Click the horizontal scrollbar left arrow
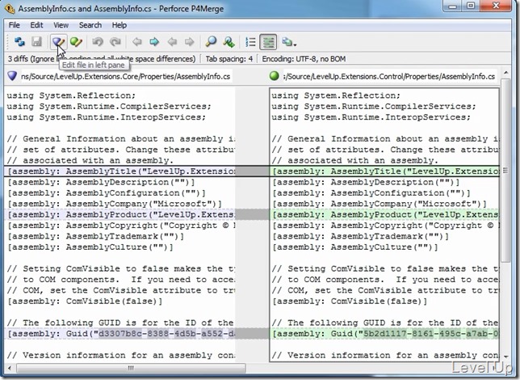The height and width of the screenshot is (380, 520). tap(10, 368)
